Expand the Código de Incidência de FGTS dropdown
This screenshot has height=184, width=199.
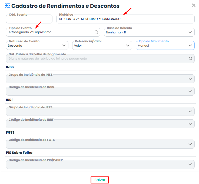(100, 144)
